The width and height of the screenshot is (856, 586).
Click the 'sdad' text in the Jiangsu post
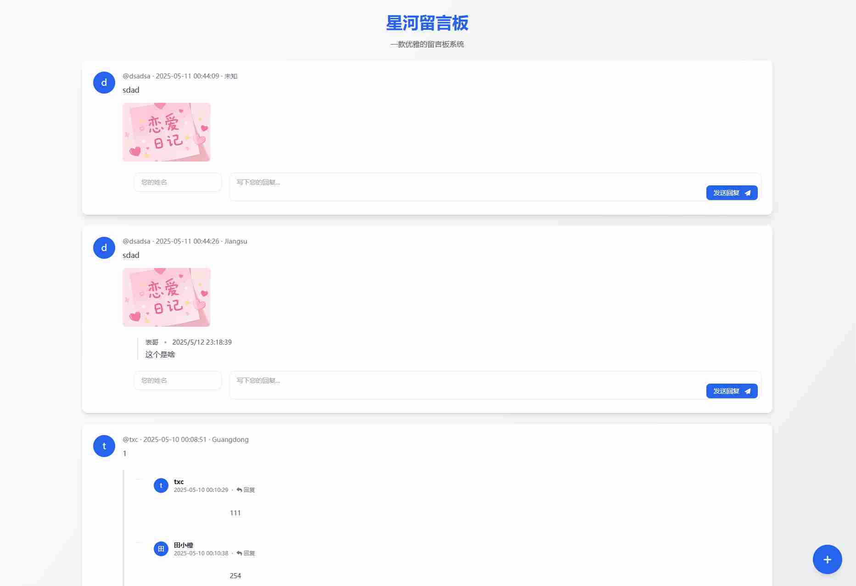point(131,255)
